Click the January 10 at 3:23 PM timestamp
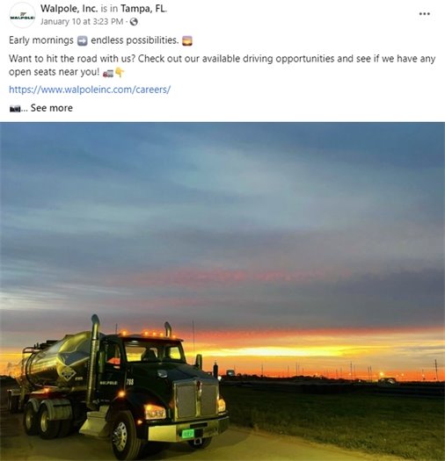Screen dimensions: 445x461 pos(82,22)
